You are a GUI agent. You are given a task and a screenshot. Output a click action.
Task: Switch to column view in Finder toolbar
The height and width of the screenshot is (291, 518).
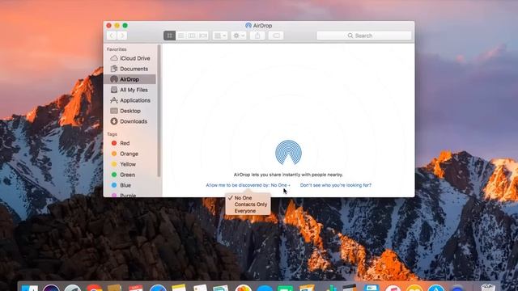(x=192, y=36)
